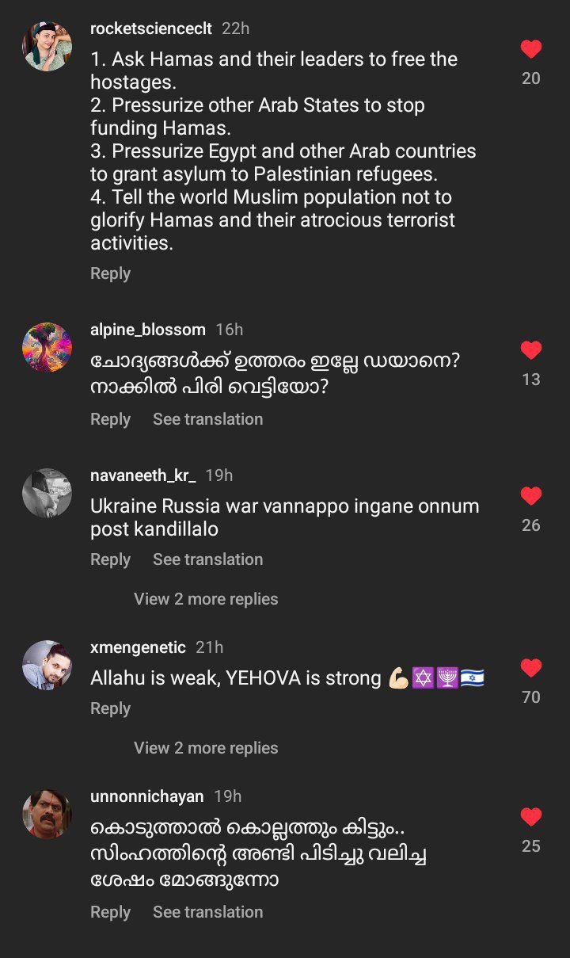The height and width of the screenshot is (958, 570).
Task: See translation of unnonnichayan's comment
Action: point(207,912)
